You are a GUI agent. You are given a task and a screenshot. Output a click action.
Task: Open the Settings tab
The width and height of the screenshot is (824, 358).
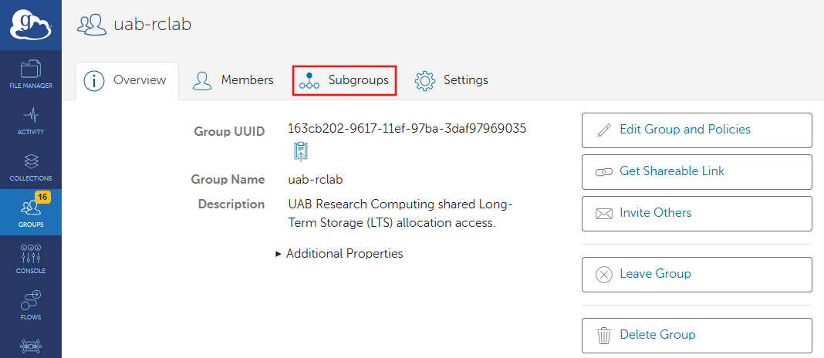pyautogui.click(x=452, y=80)
